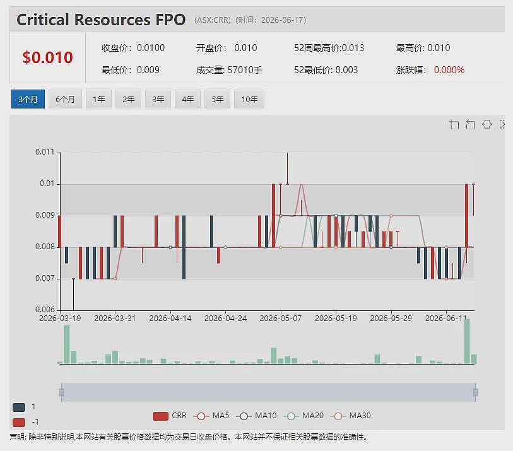Click the middle of the data zoom bar
This screenshot has height=451, width=513.
268,392
